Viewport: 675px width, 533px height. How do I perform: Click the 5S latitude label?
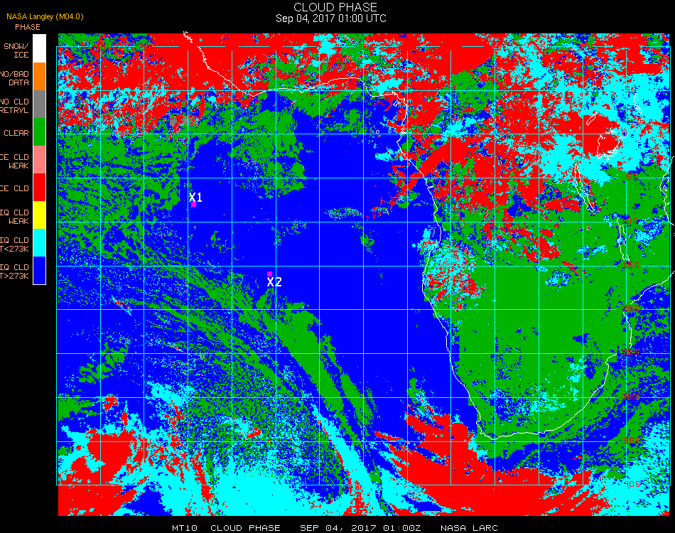click(x=632, y=177)
